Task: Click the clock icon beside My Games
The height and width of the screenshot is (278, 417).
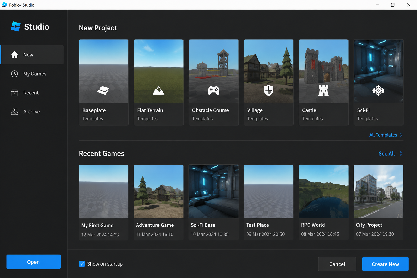Action: pyautogui.click(x=14, y=74)
